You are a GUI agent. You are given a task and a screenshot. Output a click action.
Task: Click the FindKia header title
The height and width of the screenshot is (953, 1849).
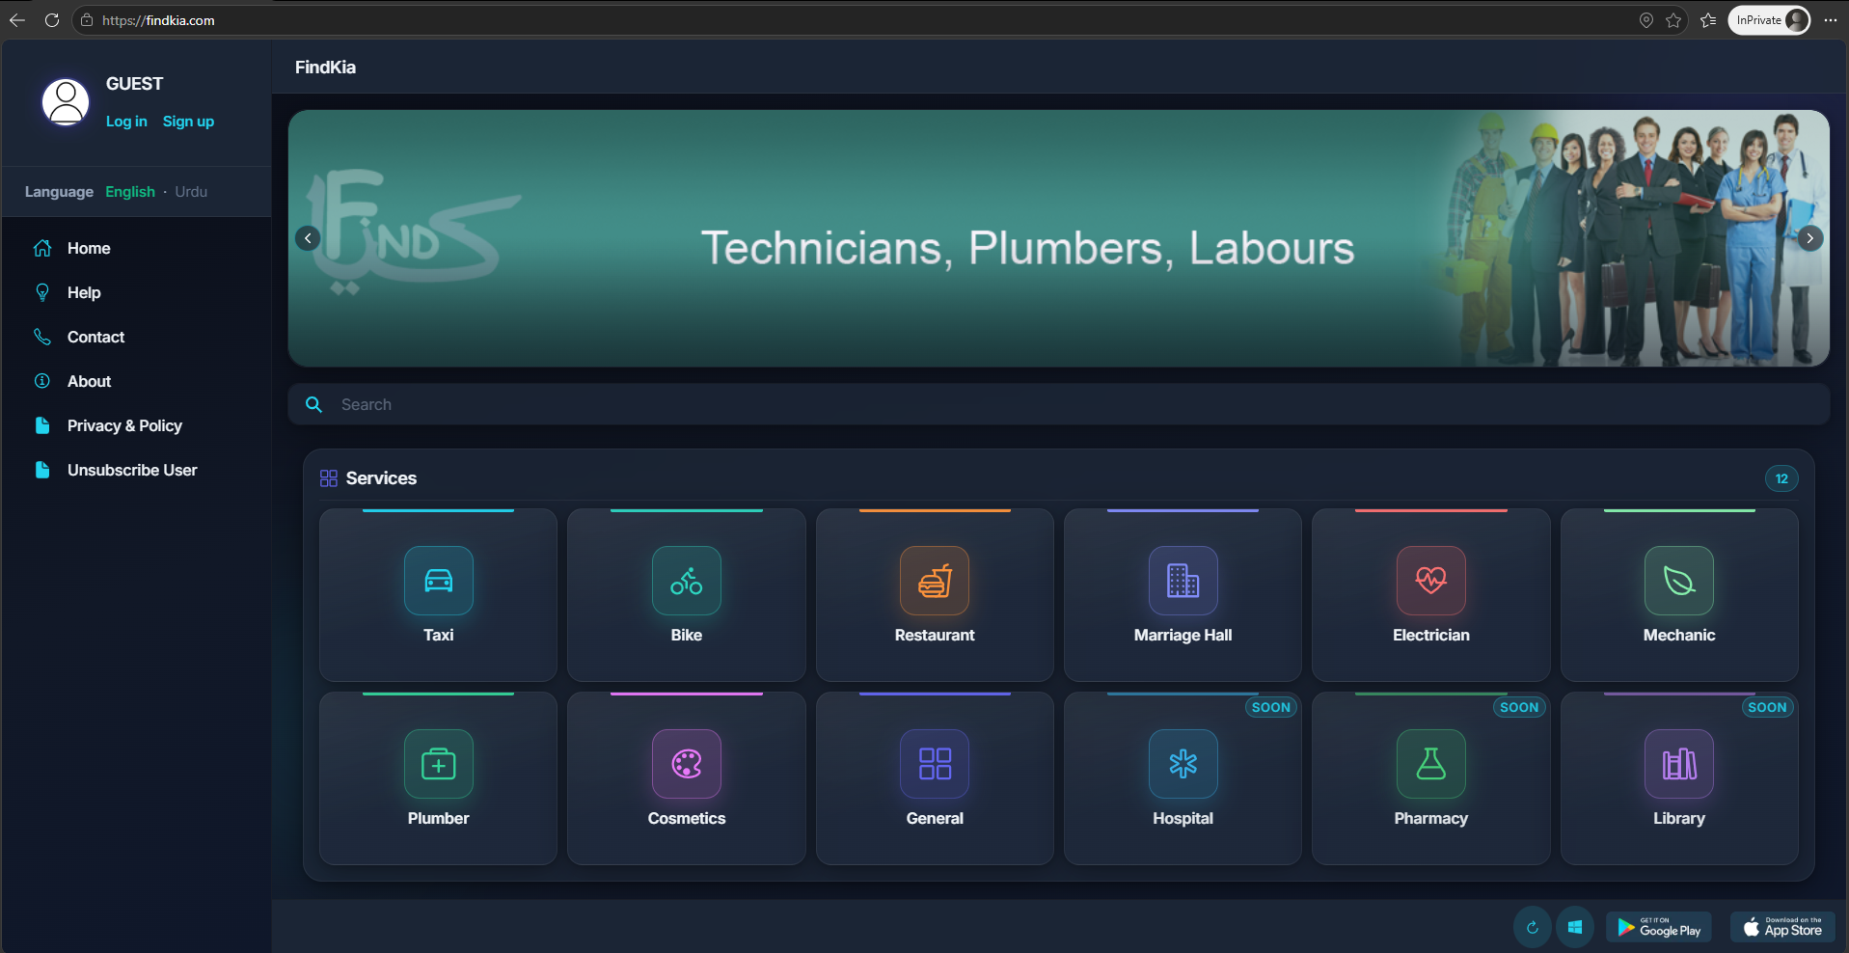pos(325,68)
